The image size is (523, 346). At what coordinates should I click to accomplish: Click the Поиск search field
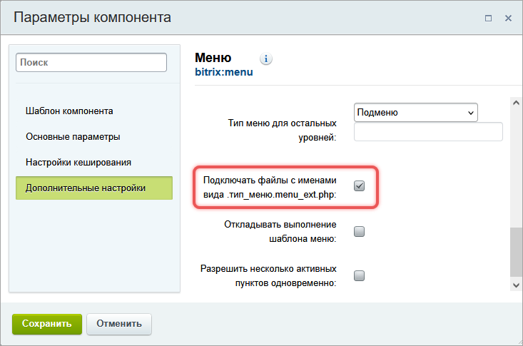pos(91,63)
